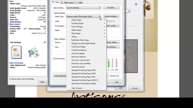Open dropdown behind the printer dialog
The height and width of the screenshot is (108, 193).
pyautogui.click(x=129, y=11)
